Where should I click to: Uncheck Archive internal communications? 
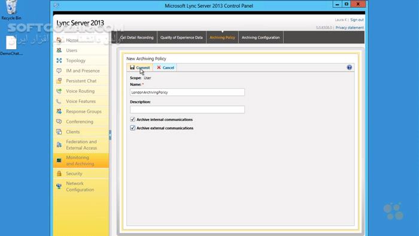pyautogui.click(x=132, y=119)
